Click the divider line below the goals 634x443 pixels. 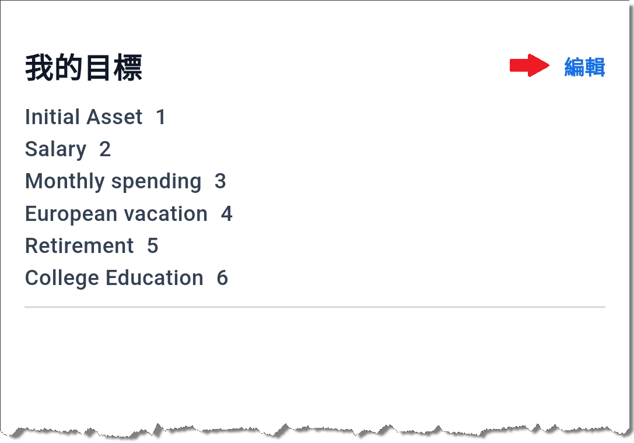[x=315, y=307]
